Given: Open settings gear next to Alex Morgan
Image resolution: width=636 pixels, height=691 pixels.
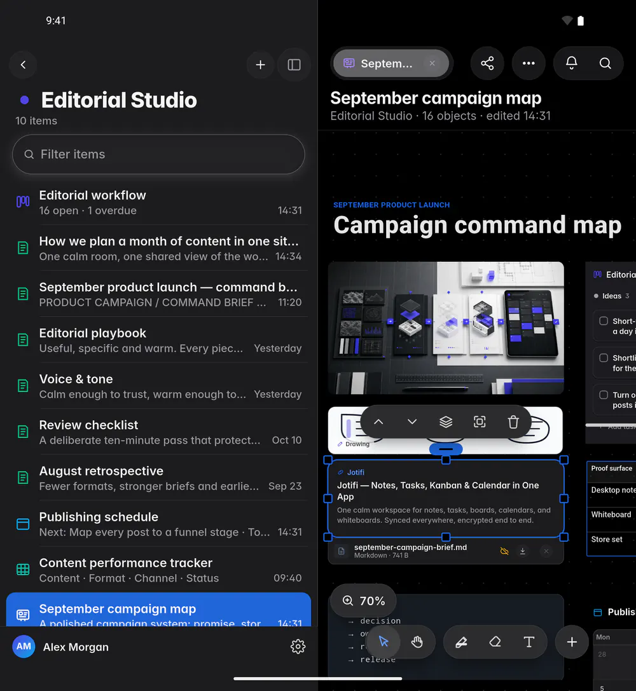Looking at the screenshot, I should [298, 647].
